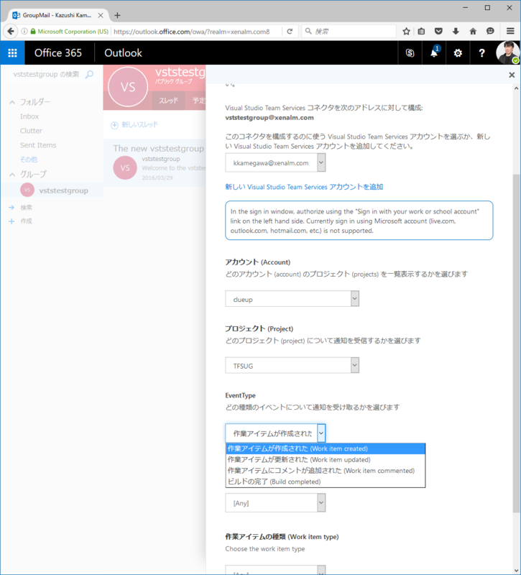Switch to the スレッド tab
This screenshot has width=521, height=575.
[x=168, y=101]
